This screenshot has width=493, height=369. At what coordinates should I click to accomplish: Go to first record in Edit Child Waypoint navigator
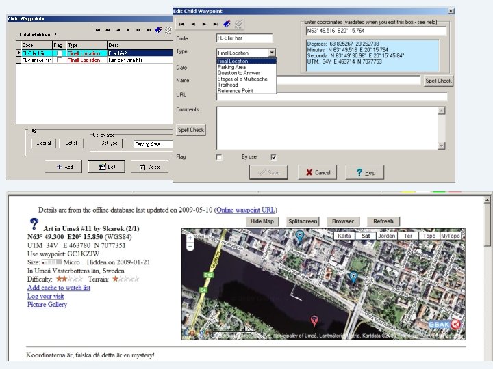181,24
